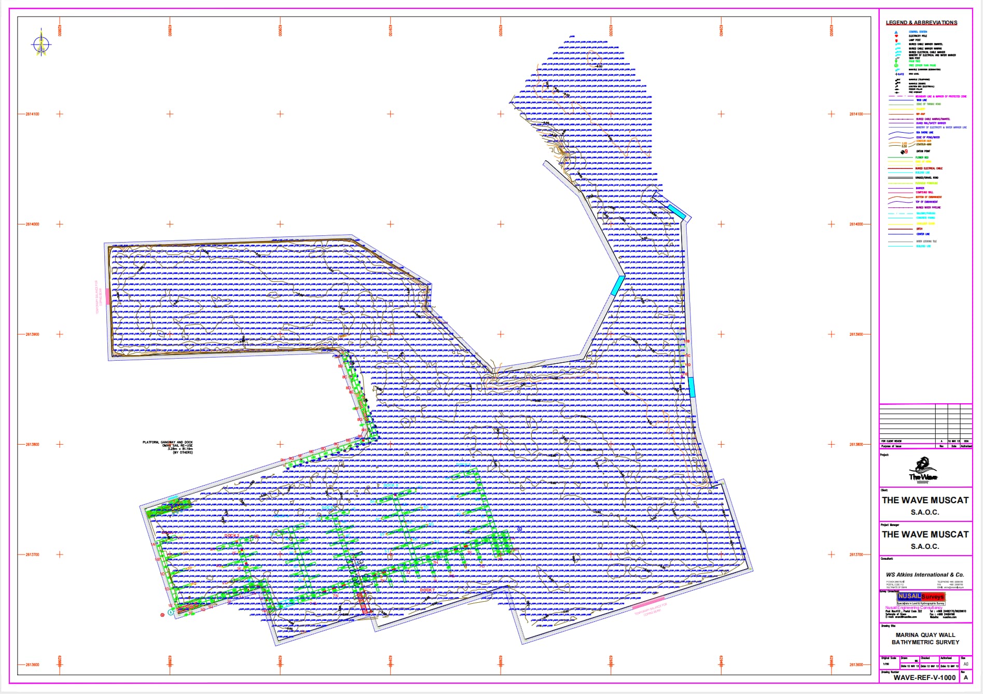Image resolution: width=983 pixels, height=694 pixels.
Task: Click the Datum Point legend symbol
Action: point(904,152)
